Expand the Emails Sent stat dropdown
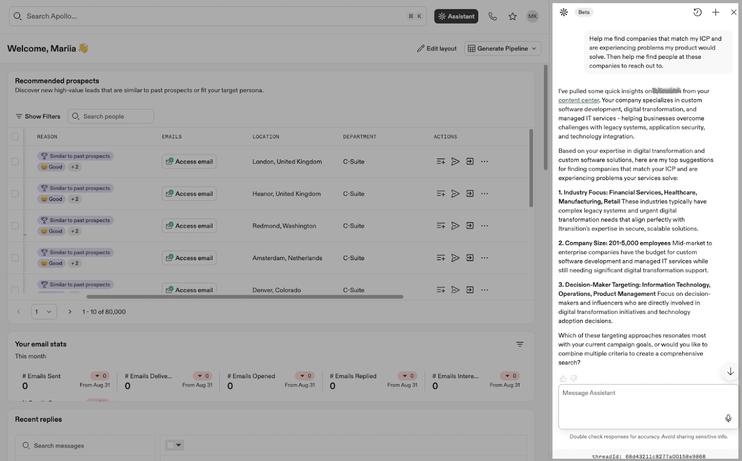 click(x=99, y=375)
